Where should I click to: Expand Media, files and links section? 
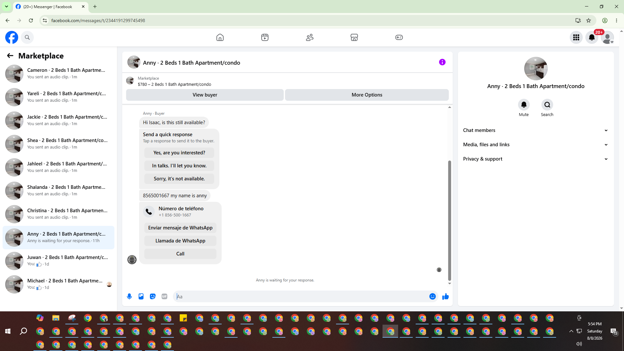536,145
